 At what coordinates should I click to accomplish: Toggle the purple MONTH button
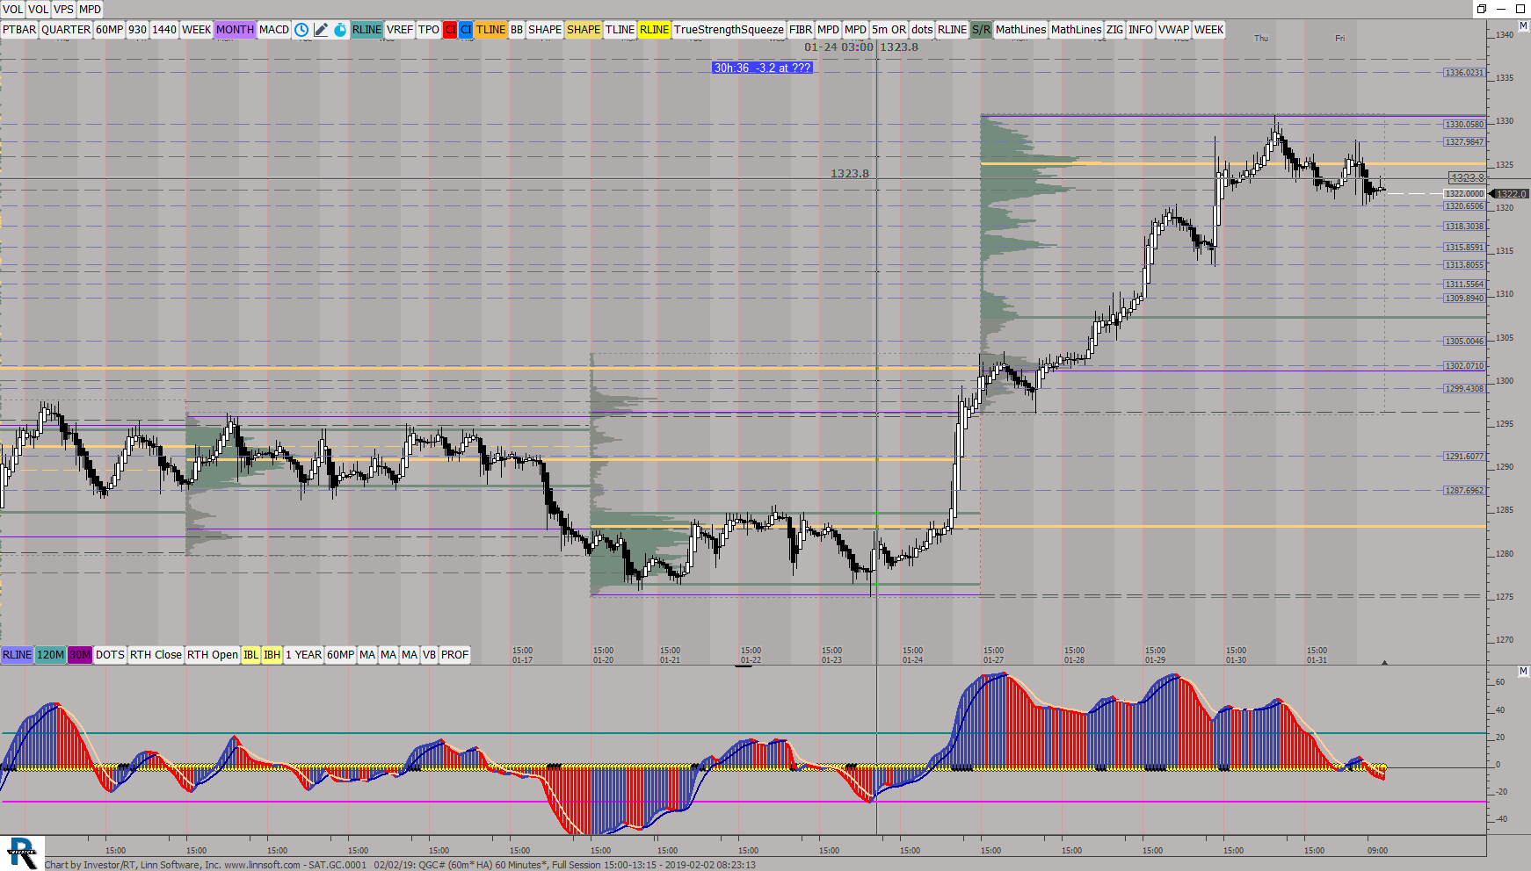click(235, 30)
